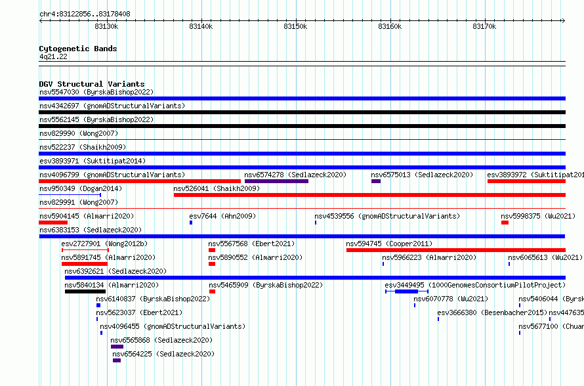584x386 pixels.
Task: Click the blue esv3449495 feature with whiskers
Action: (x=407, y=291)
